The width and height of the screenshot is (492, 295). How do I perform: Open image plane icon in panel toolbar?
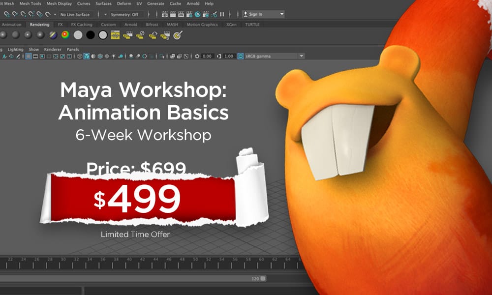click(x=4, y=56)
